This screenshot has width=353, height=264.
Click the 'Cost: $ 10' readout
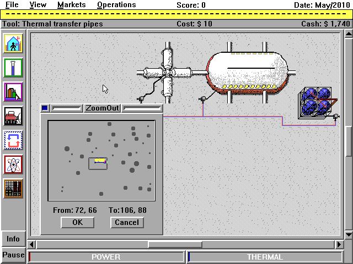[194, 24]
